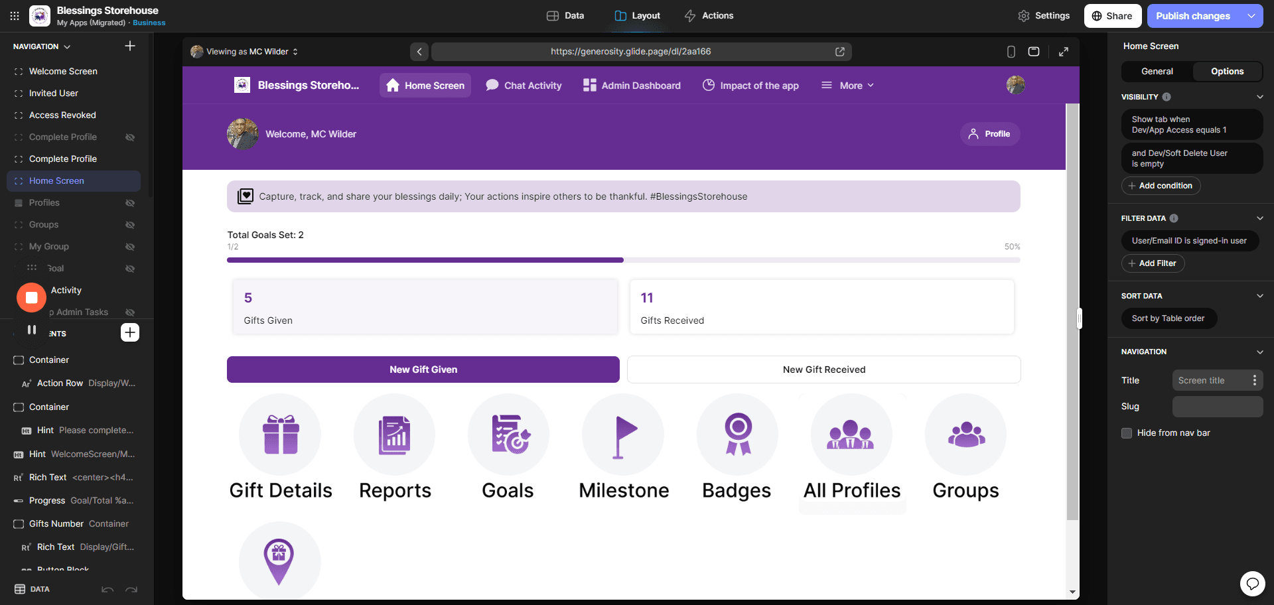Collapse the VISIBILITY section

click(x=1260, y=97)
